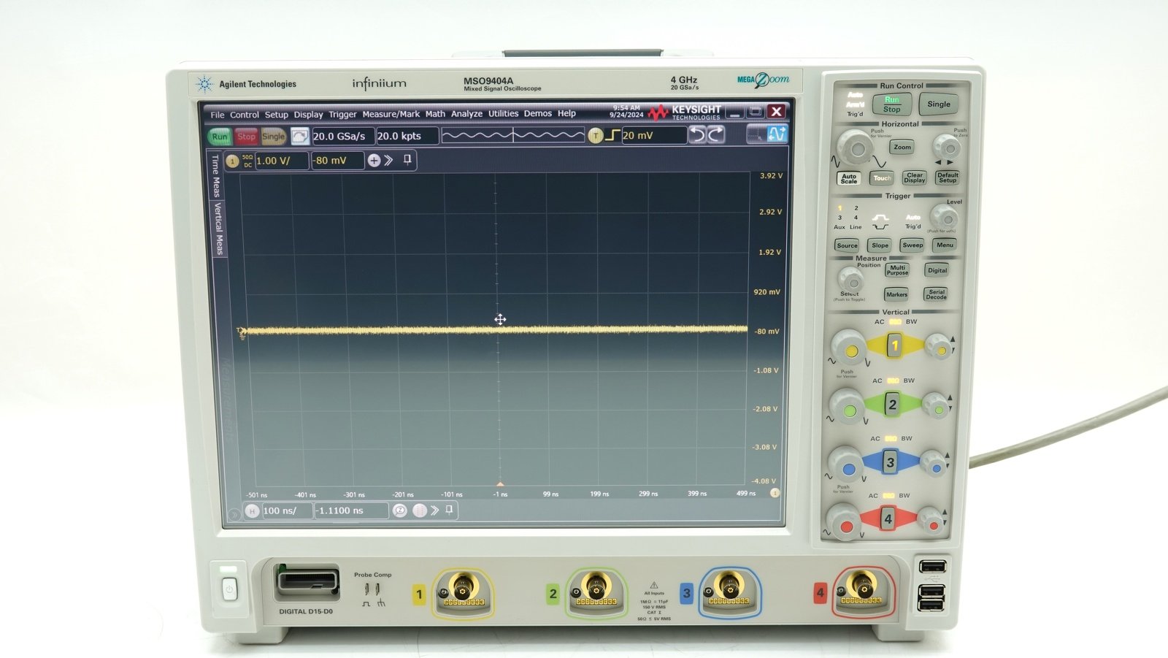Click the undo arrow icon

pos(698,134)
